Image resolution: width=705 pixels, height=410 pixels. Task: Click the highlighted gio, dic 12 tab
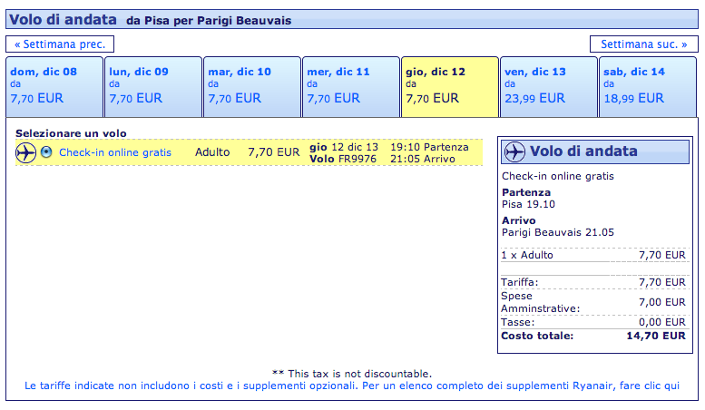[449, 86]
